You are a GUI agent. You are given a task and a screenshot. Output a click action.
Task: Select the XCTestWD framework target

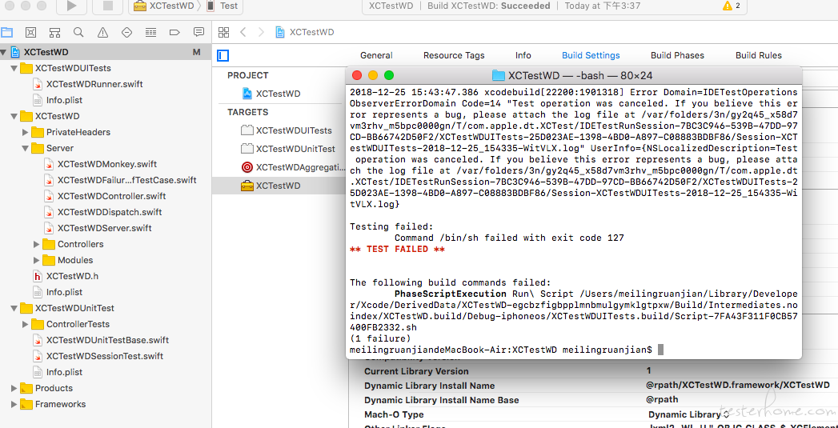(x=279, y=186)
